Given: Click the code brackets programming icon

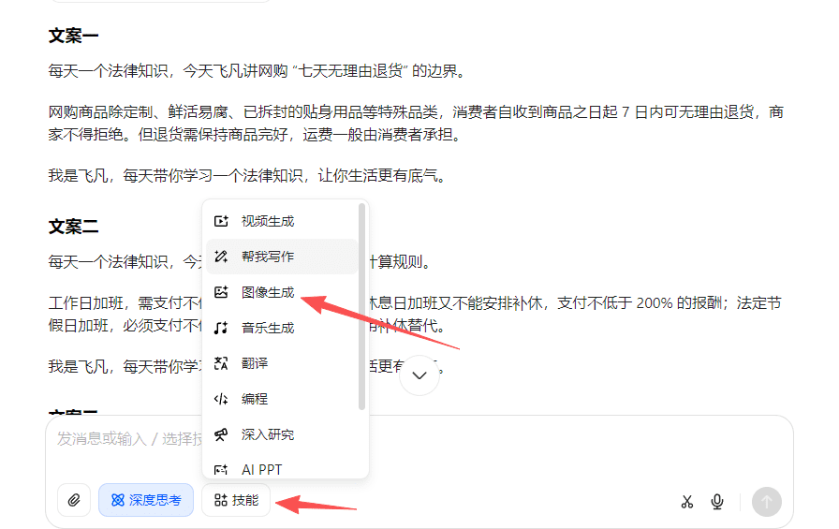Looking at the screenshot, I should 221,399.
